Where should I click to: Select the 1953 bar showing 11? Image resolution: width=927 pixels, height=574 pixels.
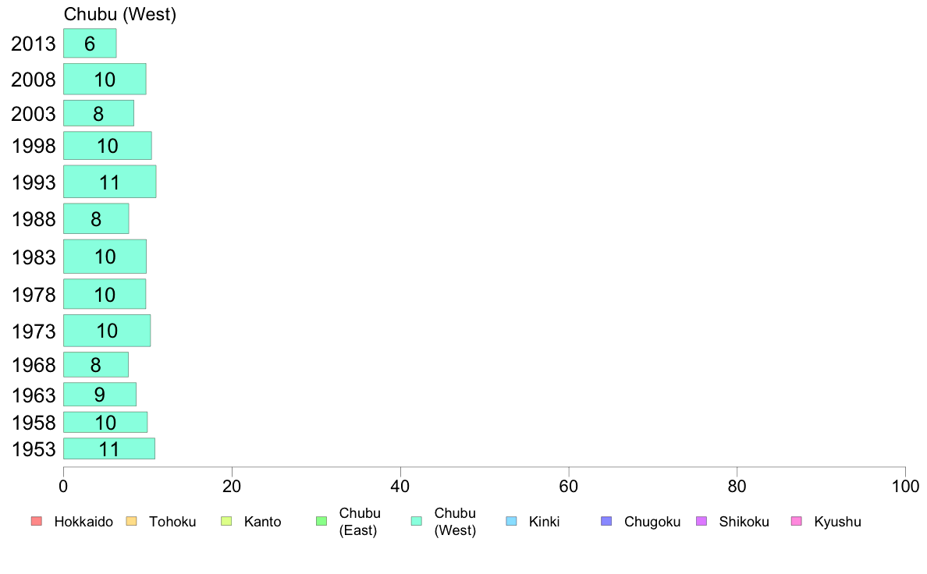click(x=108, y=448)
